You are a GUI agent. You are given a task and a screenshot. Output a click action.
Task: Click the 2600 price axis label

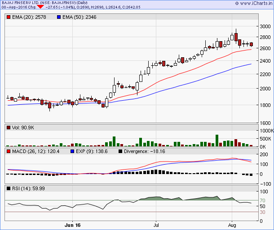point(265,48)
